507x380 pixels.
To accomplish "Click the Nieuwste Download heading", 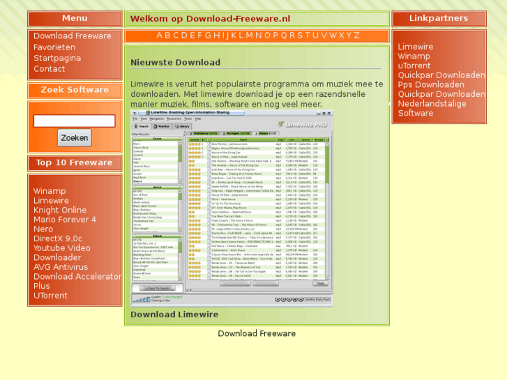I will [x=176, y=63].
